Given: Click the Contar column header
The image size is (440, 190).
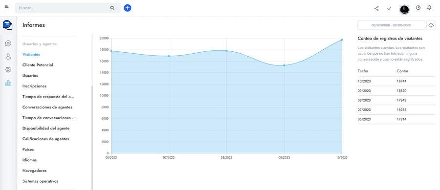Looking at the screenshot, I should pos(402,71).
